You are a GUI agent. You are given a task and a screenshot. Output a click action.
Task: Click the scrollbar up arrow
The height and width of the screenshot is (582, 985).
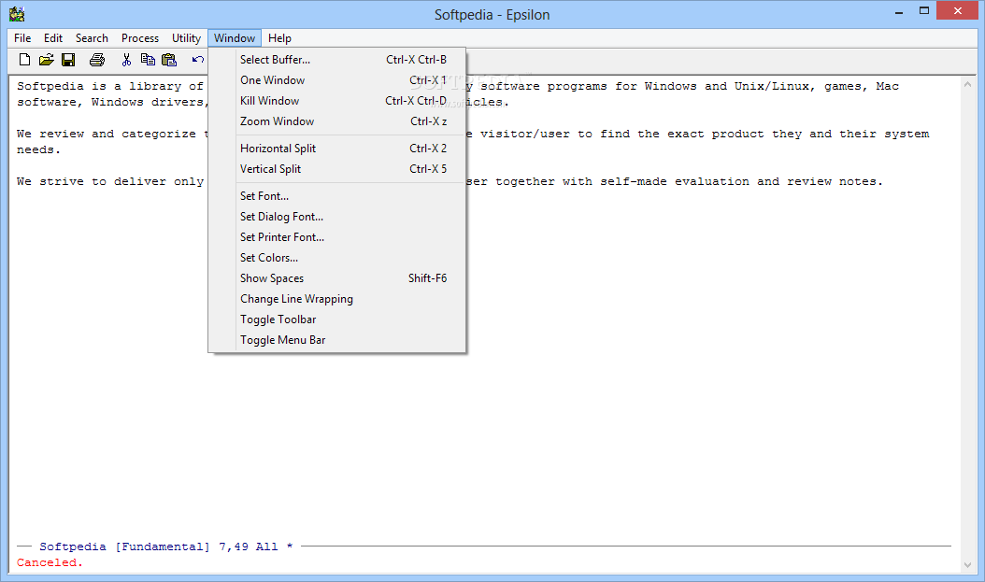pyautogui.click(x=967, y=84)
